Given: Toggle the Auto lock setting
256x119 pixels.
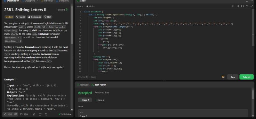Looking at the screenshot, I should 90,6.
